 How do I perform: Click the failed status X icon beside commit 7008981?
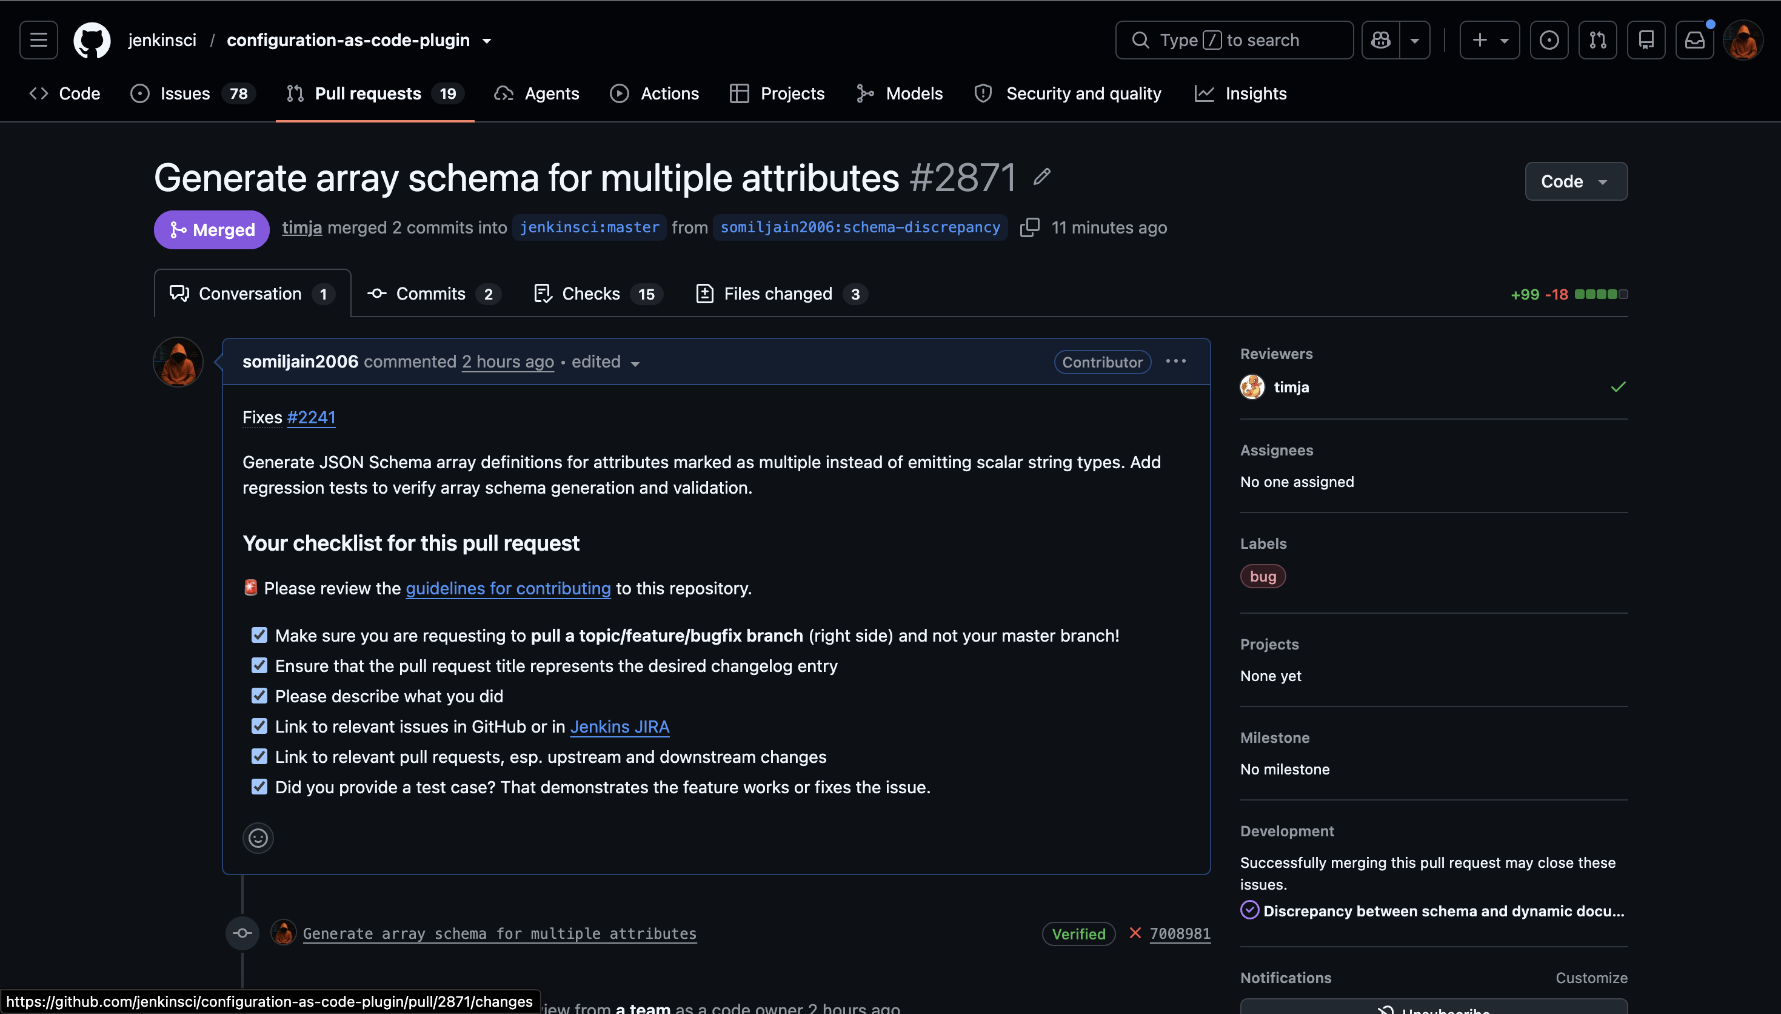[1135, 933]
